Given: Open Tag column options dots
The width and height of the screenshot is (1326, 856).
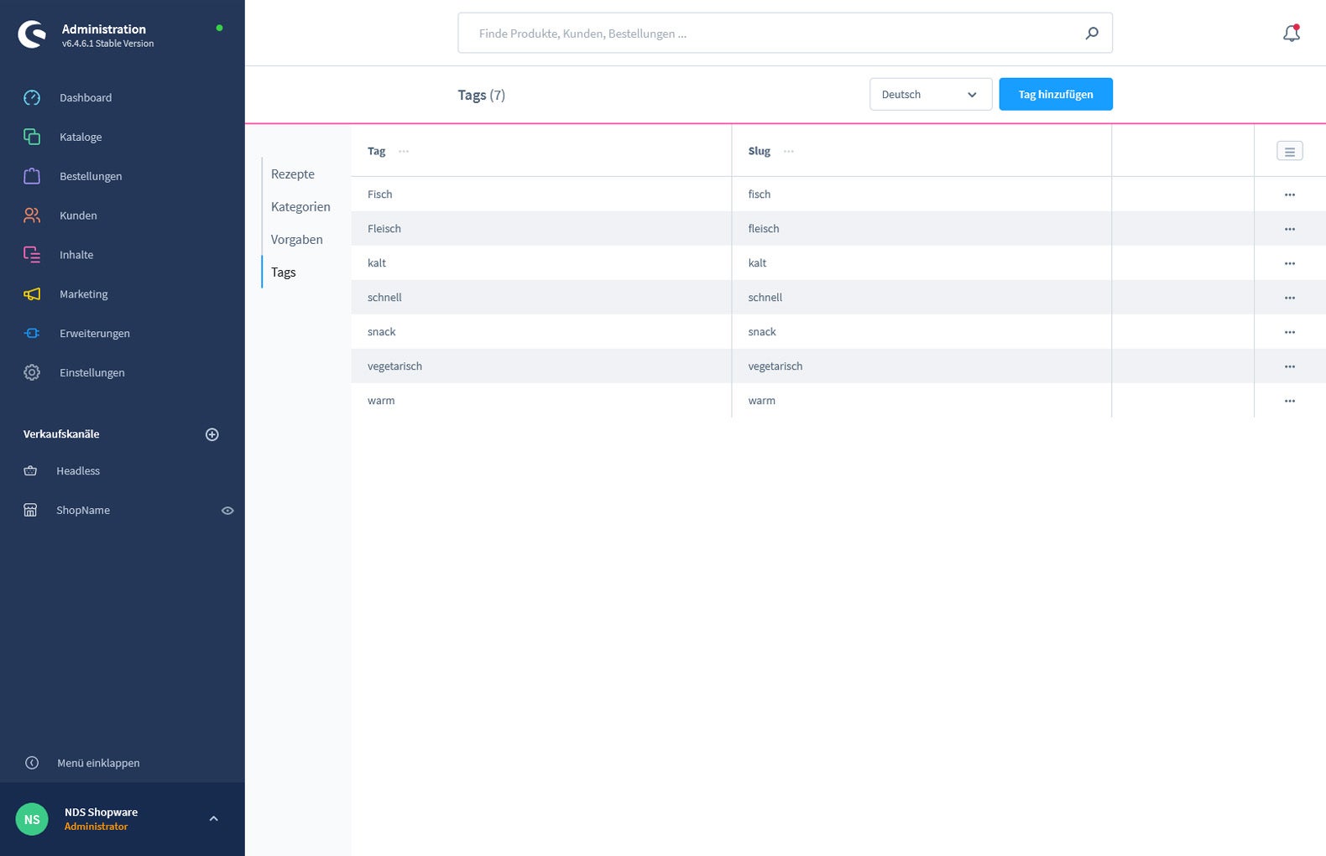Looking at the screenshot, I should pyautogui.click(x=404, y=151).
